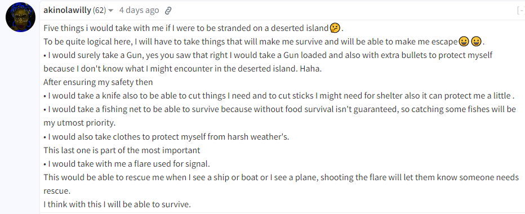The width and height of the screenshot is (525, 214).
Task: Click the 'This last one is part' line
Action: click(x=122, y=150)
